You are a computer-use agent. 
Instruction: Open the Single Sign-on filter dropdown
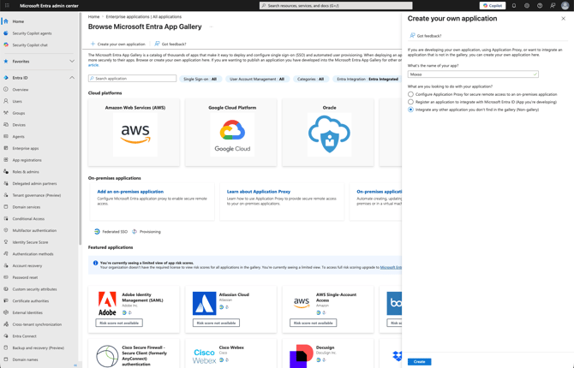tap(200, 79)
